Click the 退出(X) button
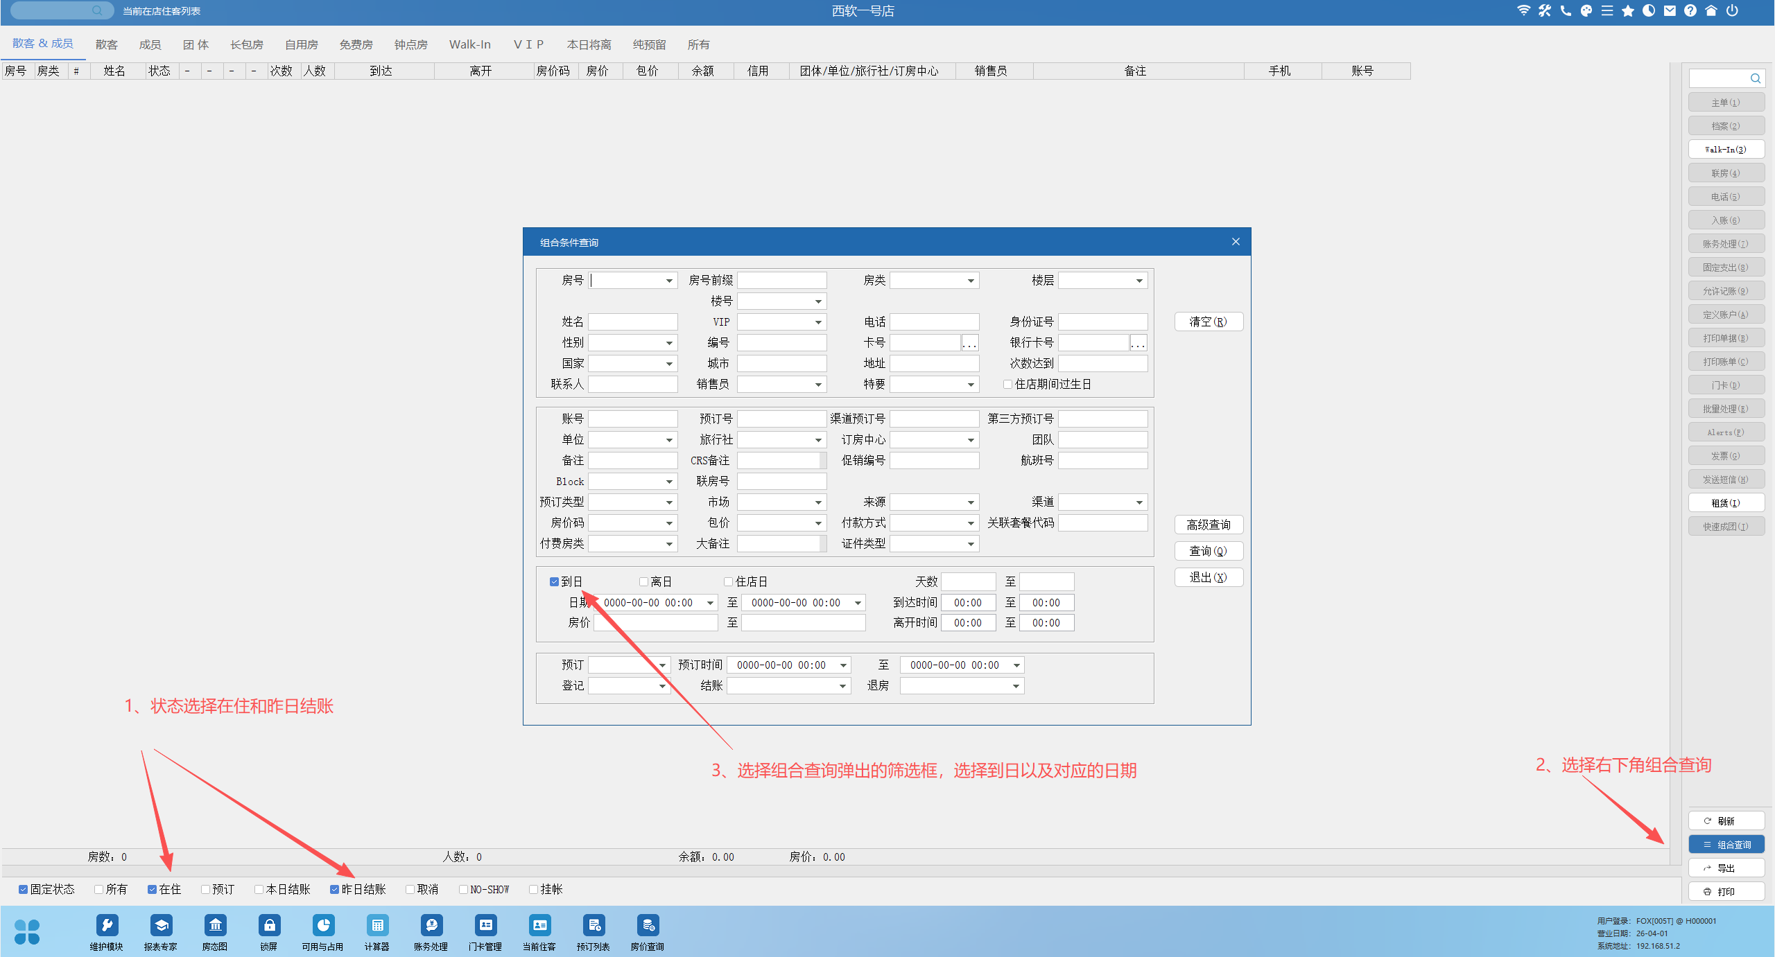The image size is (1775, 957). [x=1209, y=577]
